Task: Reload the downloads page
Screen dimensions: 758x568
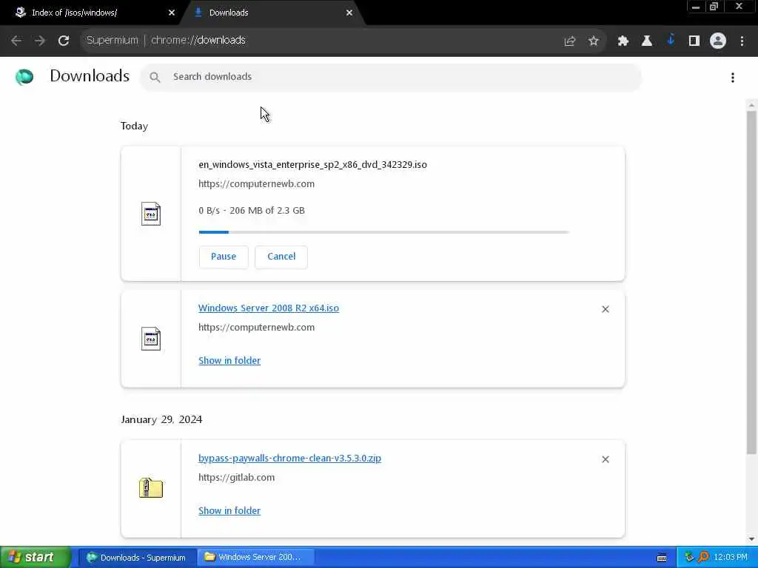Action: 64,41
